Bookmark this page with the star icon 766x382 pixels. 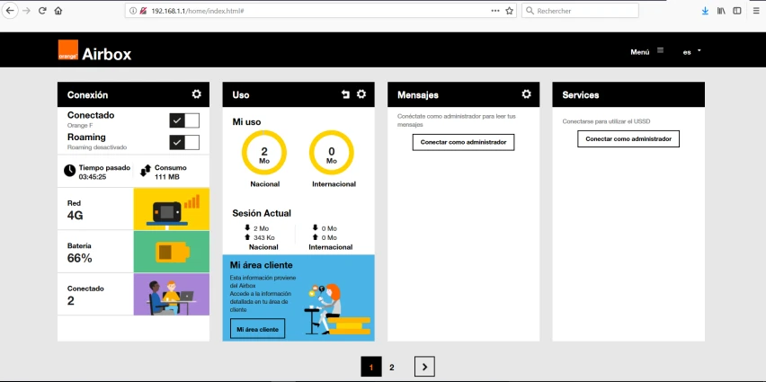[x=509, y=11]
